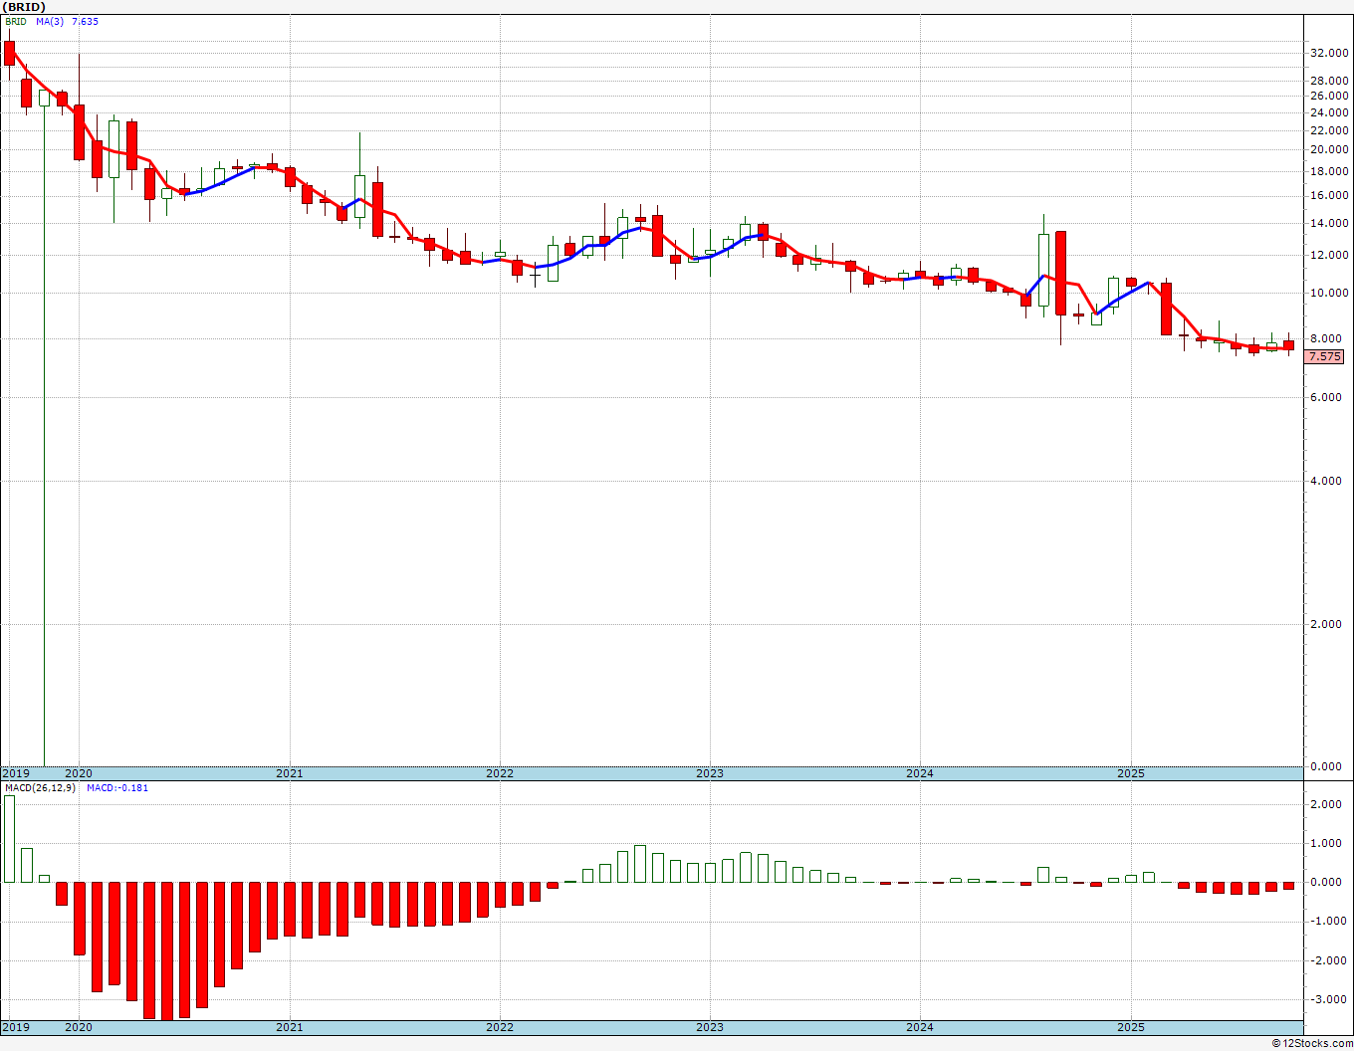The height and width of the screenshot is (1051, 1354).
Task: Click 2025 on the price chart time axis
Action: point(1131,773)
